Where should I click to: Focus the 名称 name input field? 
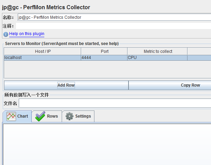114,17
